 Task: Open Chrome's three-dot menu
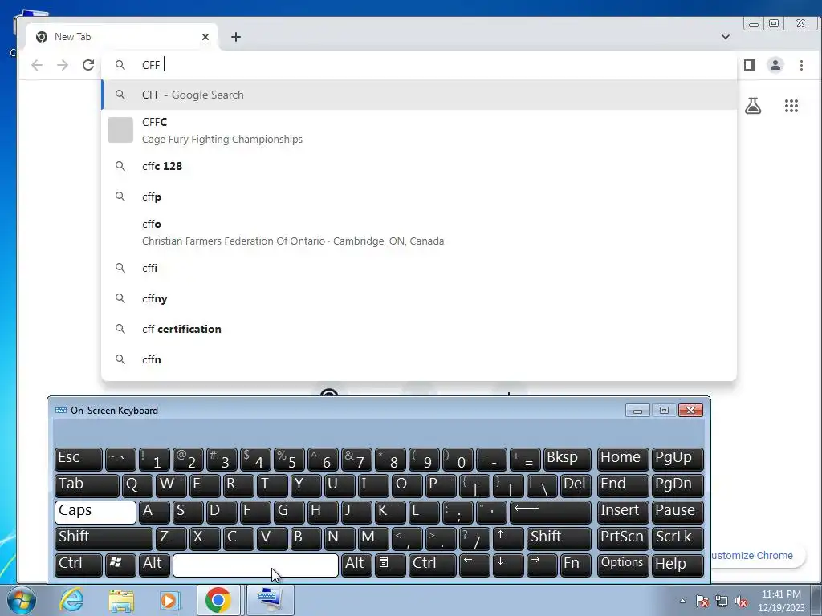[x=801, y=65]
